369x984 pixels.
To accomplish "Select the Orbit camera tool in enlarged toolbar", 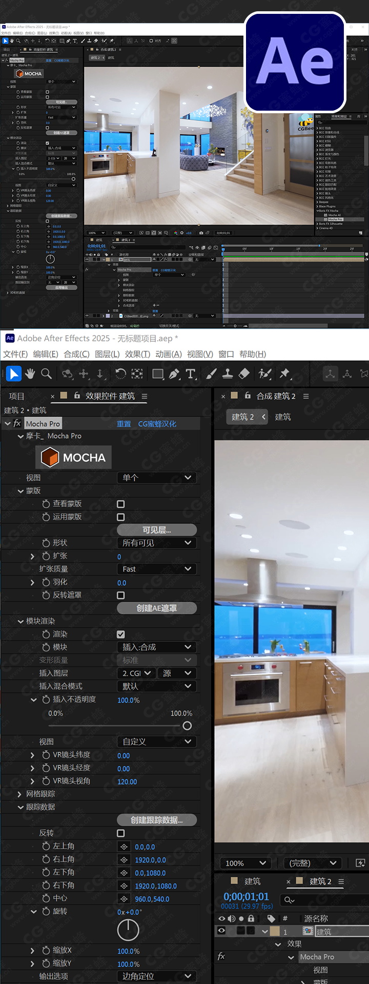I will coord(67,374).
